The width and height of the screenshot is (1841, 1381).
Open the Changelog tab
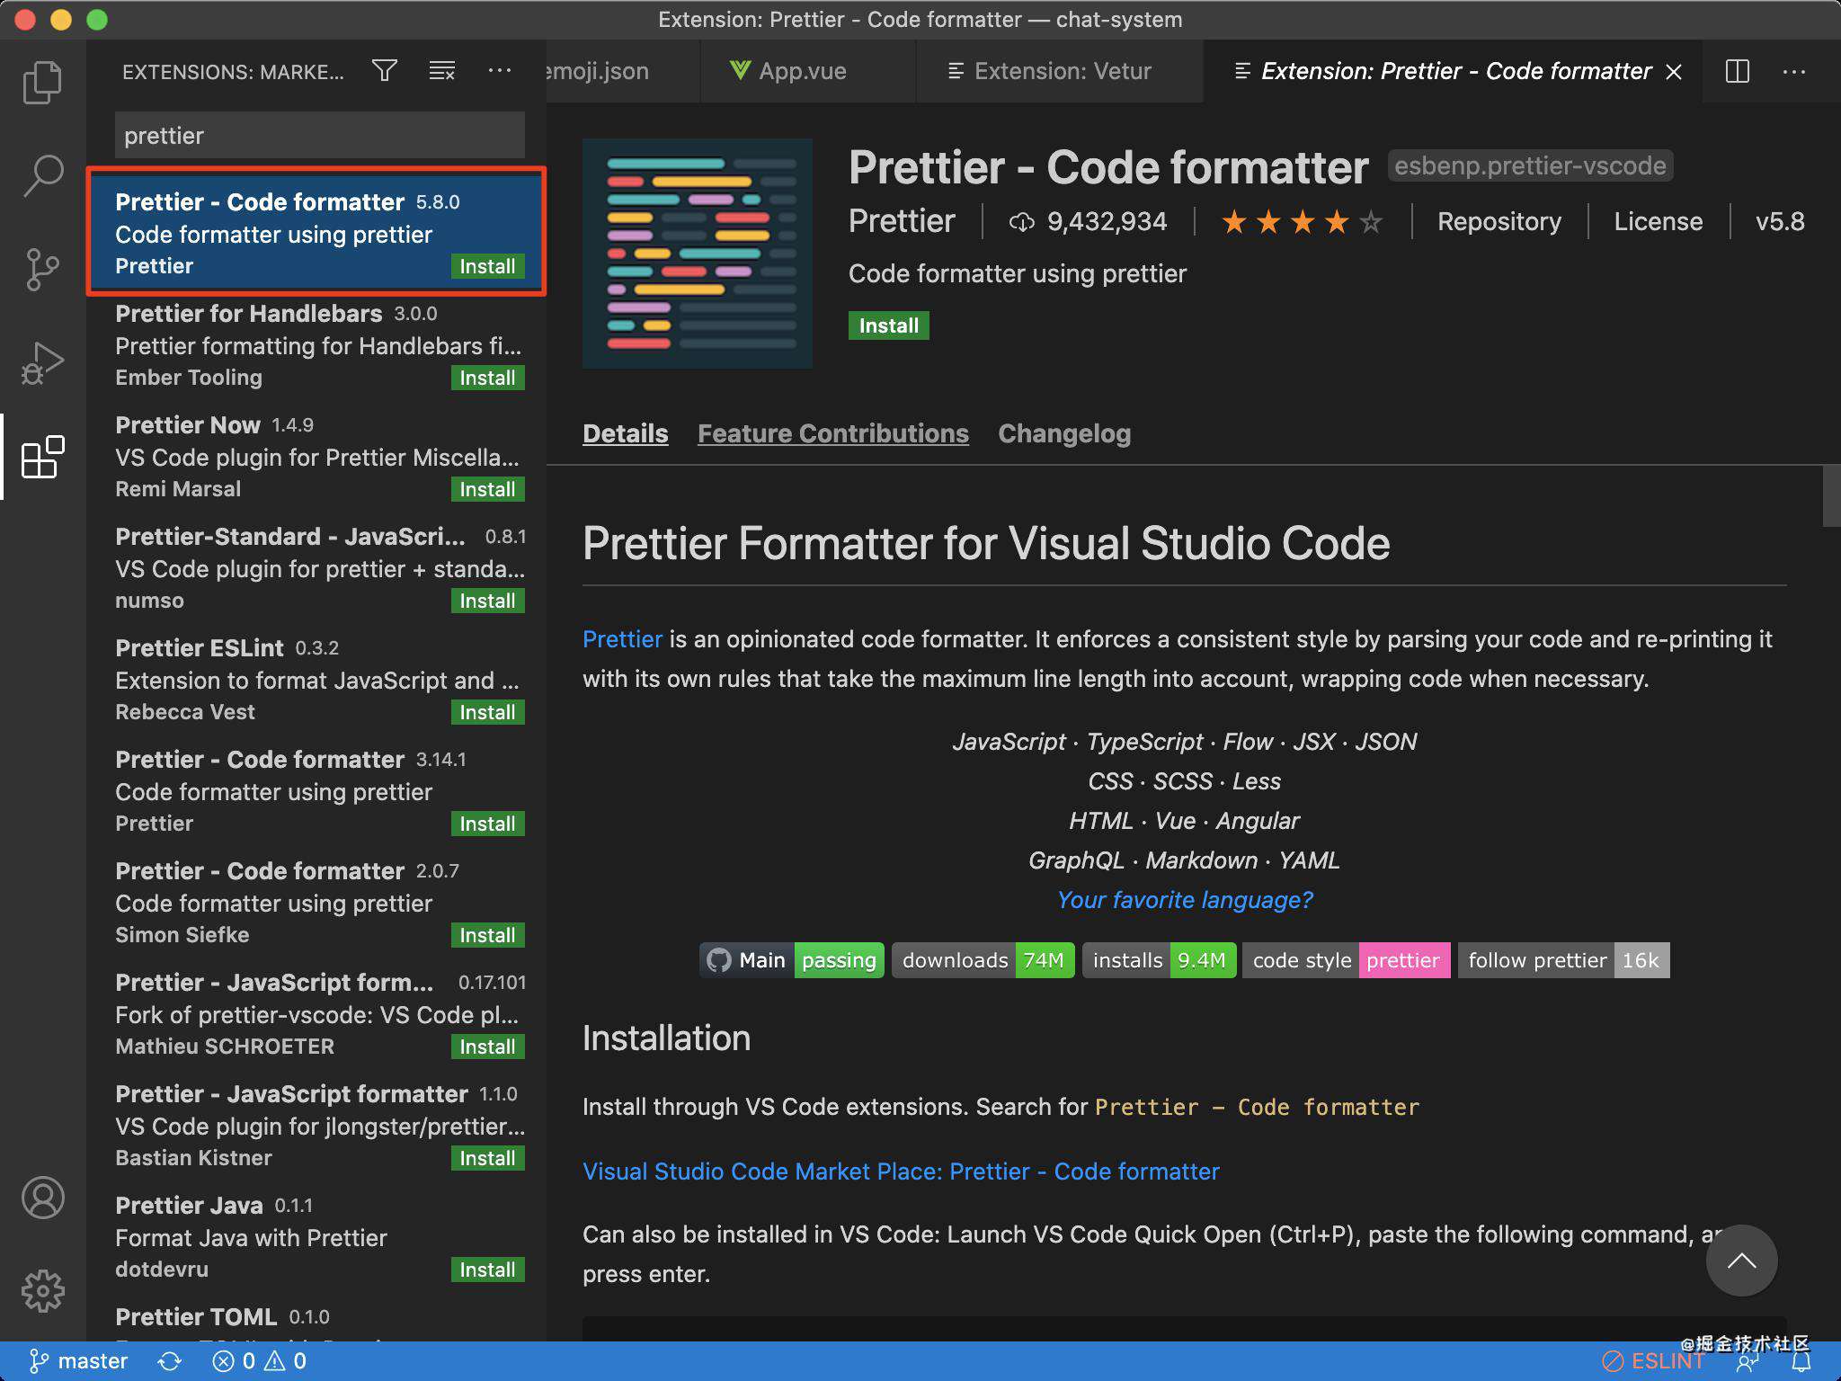[1064, 433]
